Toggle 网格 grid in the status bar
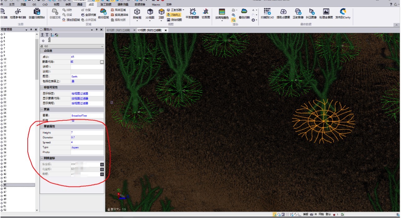This screenshot has height=219, width=401. (321, 214)
